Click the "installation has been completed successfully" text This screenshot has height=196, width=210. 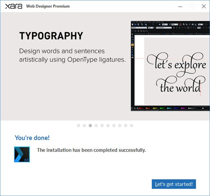point(91,150)
